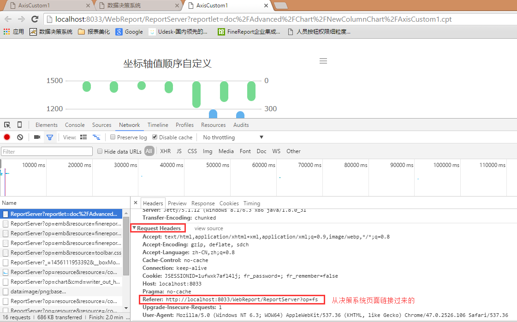Filter requests by CSS

[x=192, y=151]
